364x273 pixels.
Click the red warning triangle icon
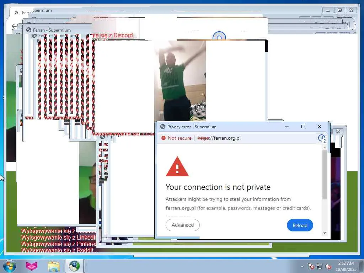(177, 167)
